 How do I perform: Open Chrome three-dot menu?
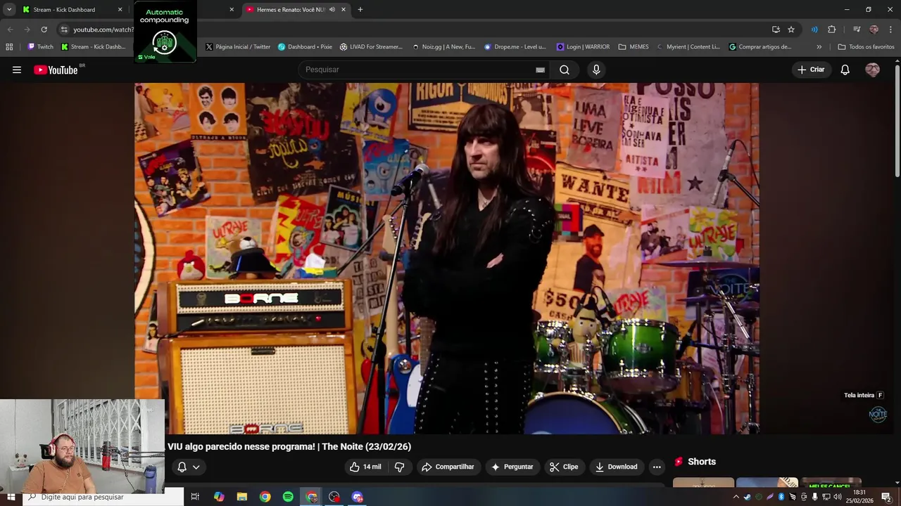point(891,30)
